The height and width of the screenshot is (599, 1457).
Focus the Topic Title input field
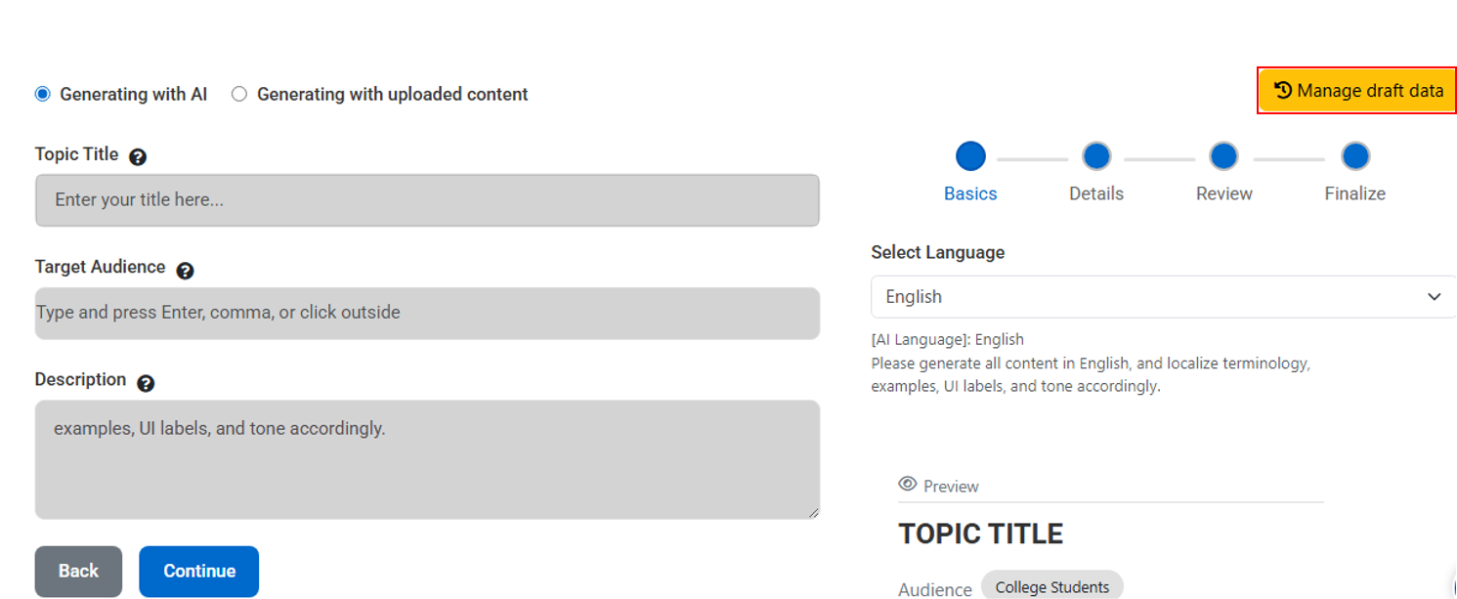tap(427, 200)
